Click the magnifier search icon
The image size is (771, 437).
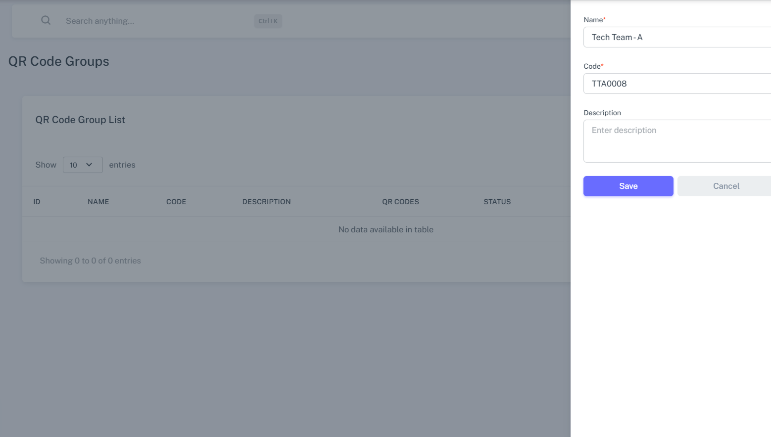pyautogui.click(x=46, y=20)
